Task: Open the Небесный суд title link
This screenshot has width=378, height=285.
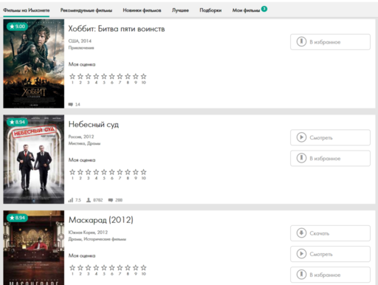Action: pyautogui.click(x=94, y=124)
